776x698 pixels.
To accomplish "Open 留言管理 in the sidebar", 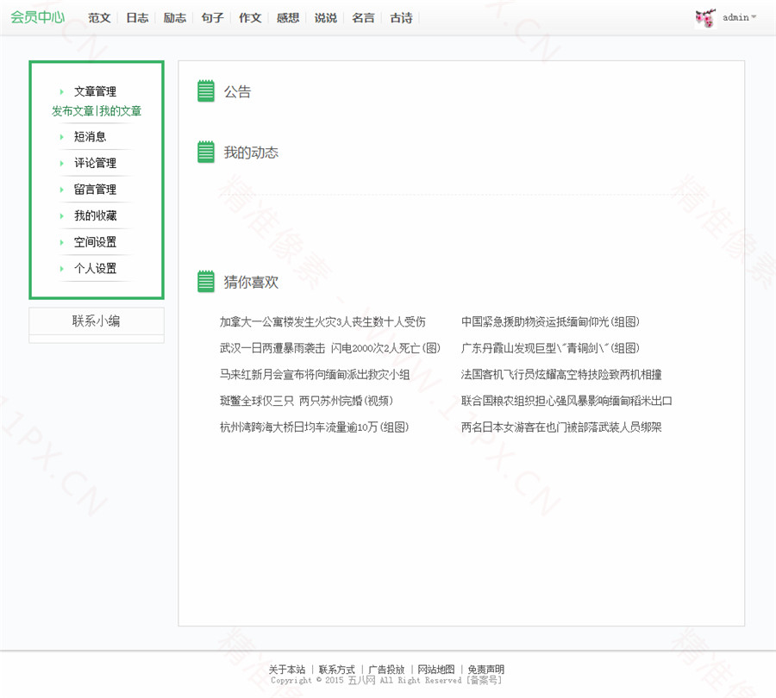I will pyautogui.click(x=95, y=190).
